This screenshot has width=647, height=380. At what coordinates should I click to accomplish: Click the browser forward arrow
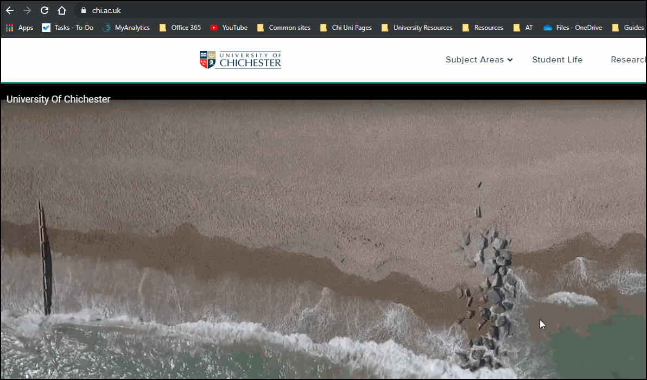point(27,10)
